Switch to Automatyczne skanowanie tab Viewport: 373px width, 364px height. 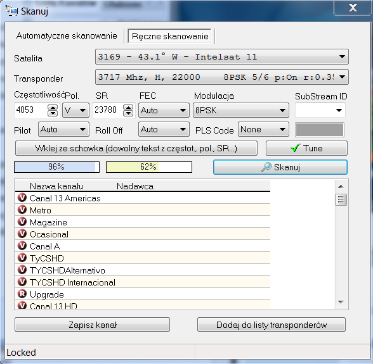pos(67,36)
